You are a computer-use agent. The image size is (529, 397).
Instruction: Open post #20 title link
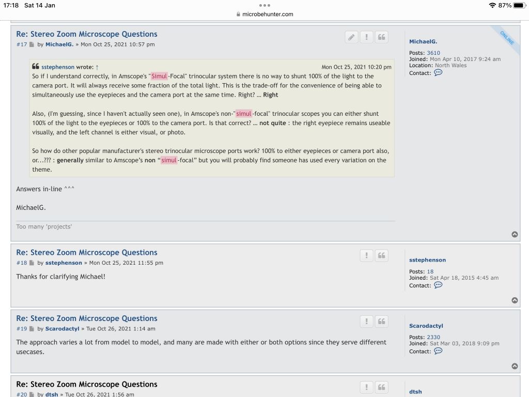click(x=87, y=384)
